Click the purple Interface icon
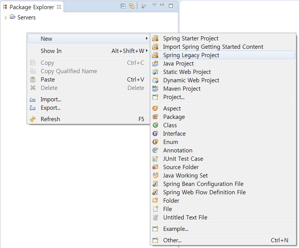Image resolution: width=299 pixels, height=248 pixels. [x=155, y=133]
